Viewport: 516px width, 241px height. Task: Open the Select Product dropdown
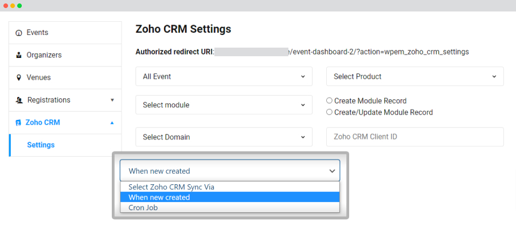(x=415, y=76)
